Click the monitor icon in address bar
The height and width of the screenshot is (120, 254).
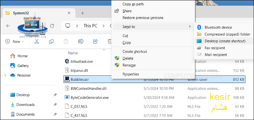pos(68,26)
